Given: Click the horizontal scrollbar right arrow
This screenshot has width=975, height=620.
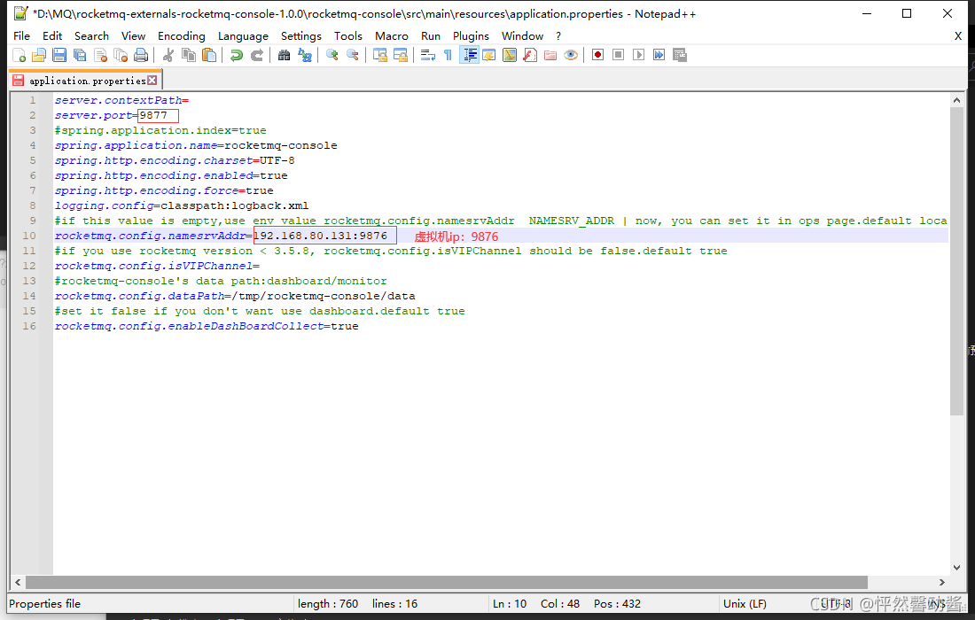Looking at the screenshot, I should [942, 582].
